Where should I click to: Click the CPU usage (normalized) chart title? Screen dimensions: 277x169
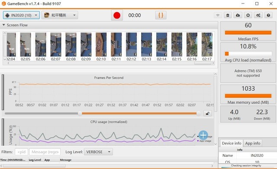(109, 122)
